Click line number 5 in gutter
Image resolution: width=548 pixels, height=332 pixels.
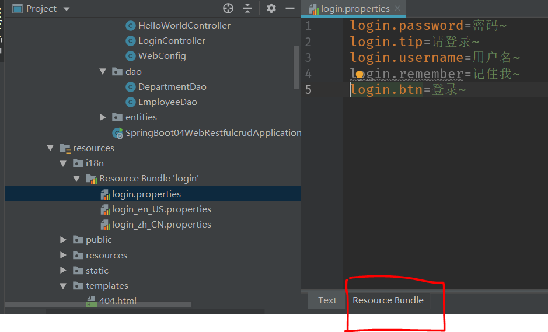click(x=308, y=90)
